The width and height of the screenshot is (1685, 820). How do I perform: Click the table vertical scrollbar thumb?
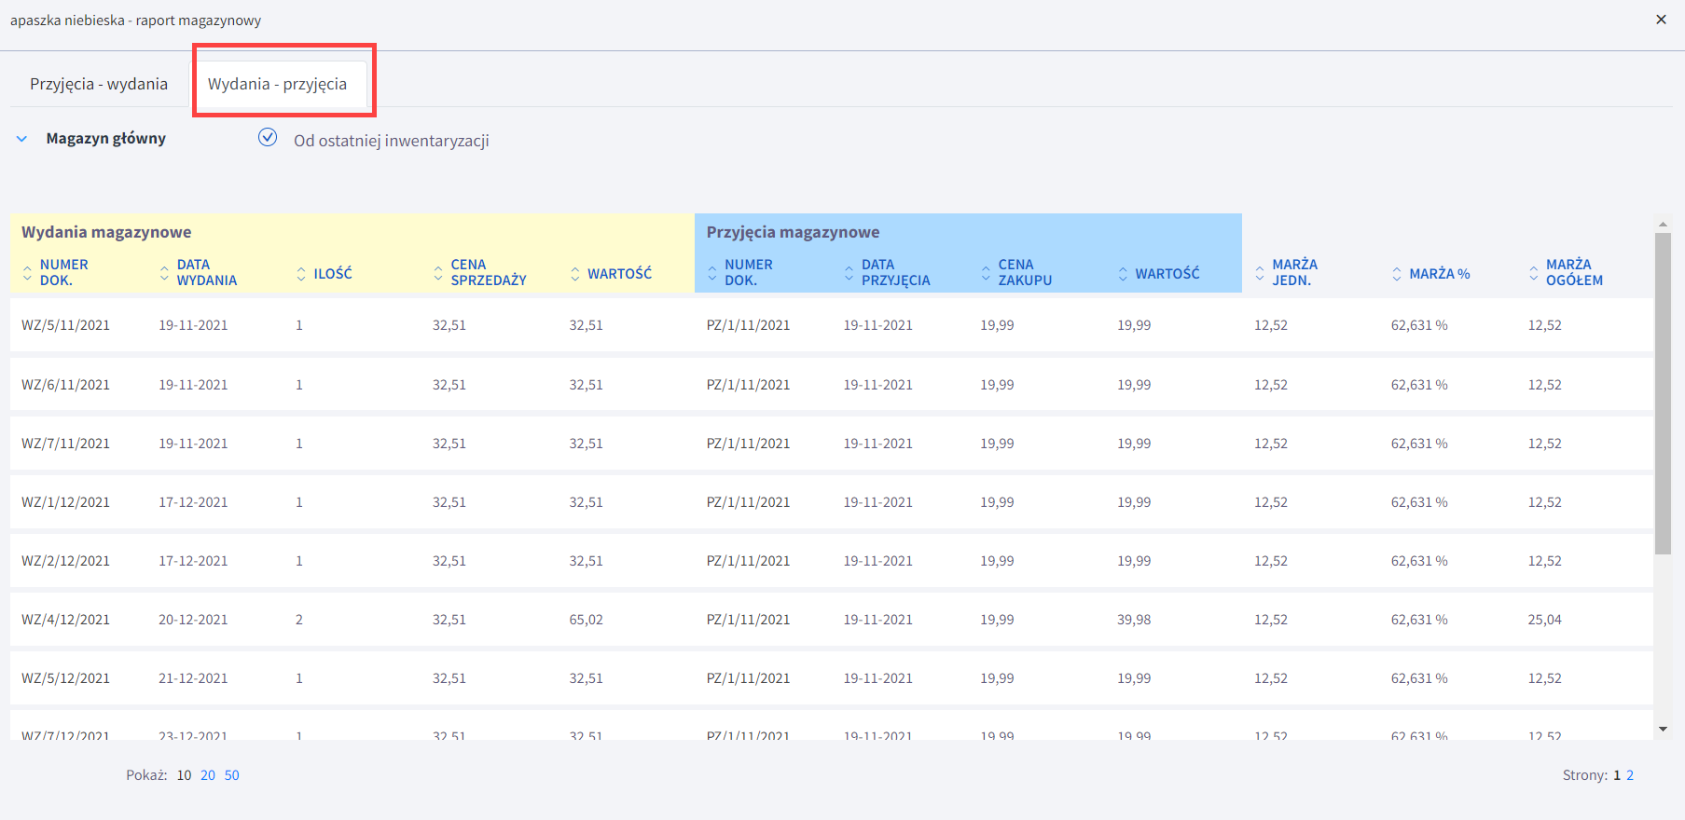pyautogui.click(x=1663, y=391)
